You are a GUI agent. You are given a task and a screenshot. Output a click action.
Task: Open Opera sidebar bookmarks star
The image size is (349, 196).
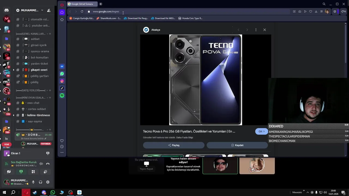(x=62, y=20)
